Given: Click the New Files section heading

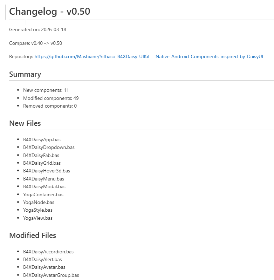Looking at the screenshot, I should coord(25,123).
